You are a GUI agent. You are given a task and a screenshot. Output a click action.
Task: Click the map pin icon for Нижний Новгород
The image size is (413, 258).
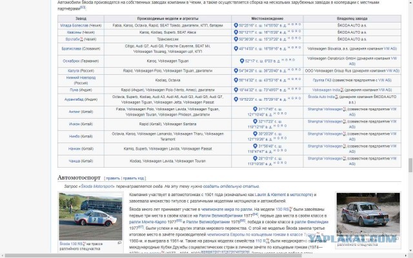click(236, 80)
